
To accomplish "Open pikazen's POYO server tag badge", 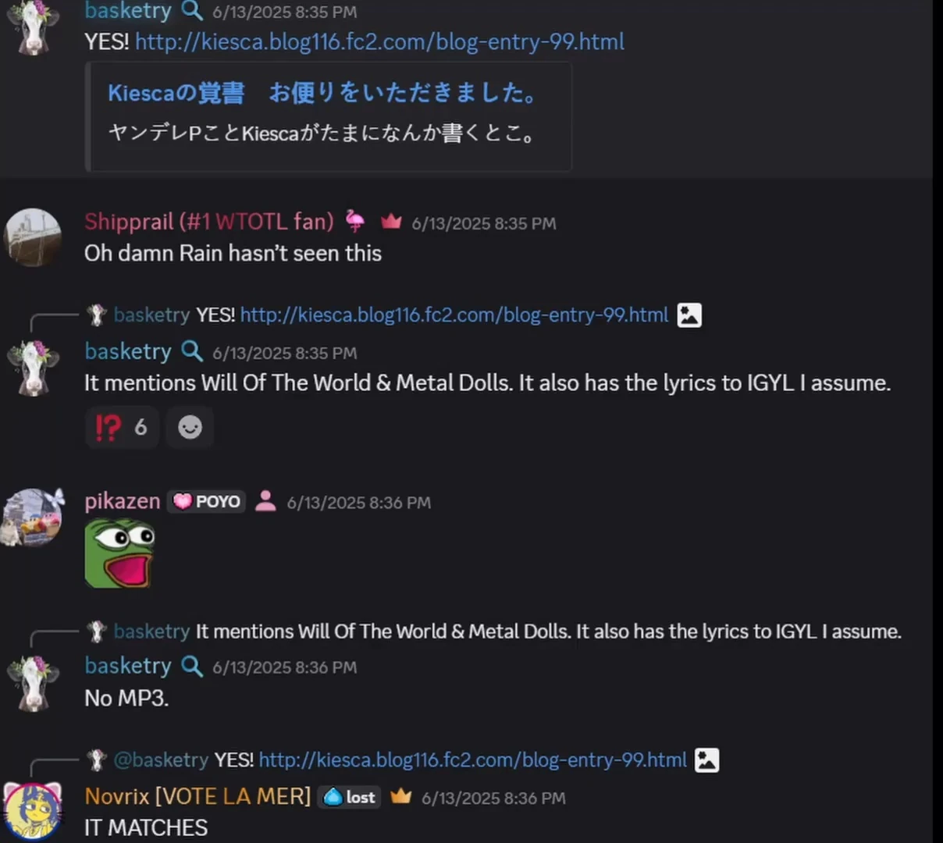I will (207, 501).
